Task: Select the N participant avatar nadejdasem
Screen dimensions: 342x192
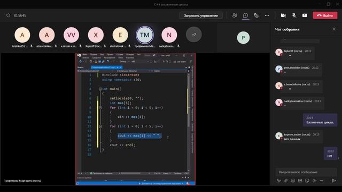Action: coord(169,35)
